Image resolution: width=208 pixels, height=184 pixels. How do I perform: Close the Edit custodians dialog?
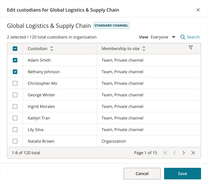198,10
